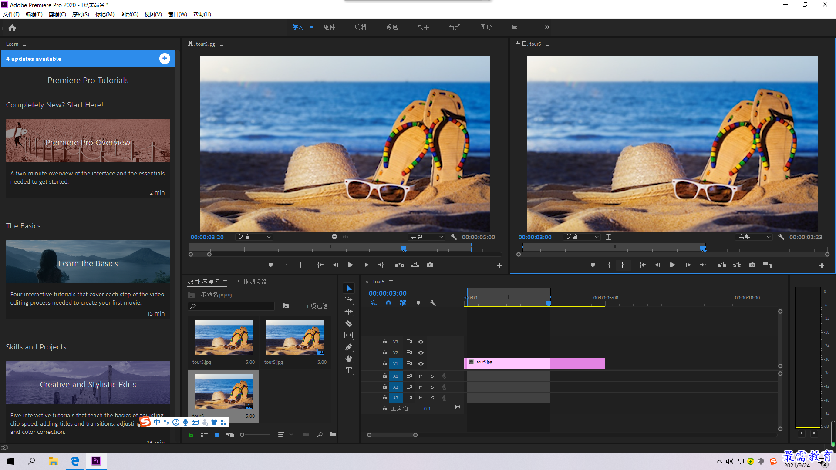
Task: Click Source monitor timecode 00:00:03:20
Action: [x=207, y=237]
